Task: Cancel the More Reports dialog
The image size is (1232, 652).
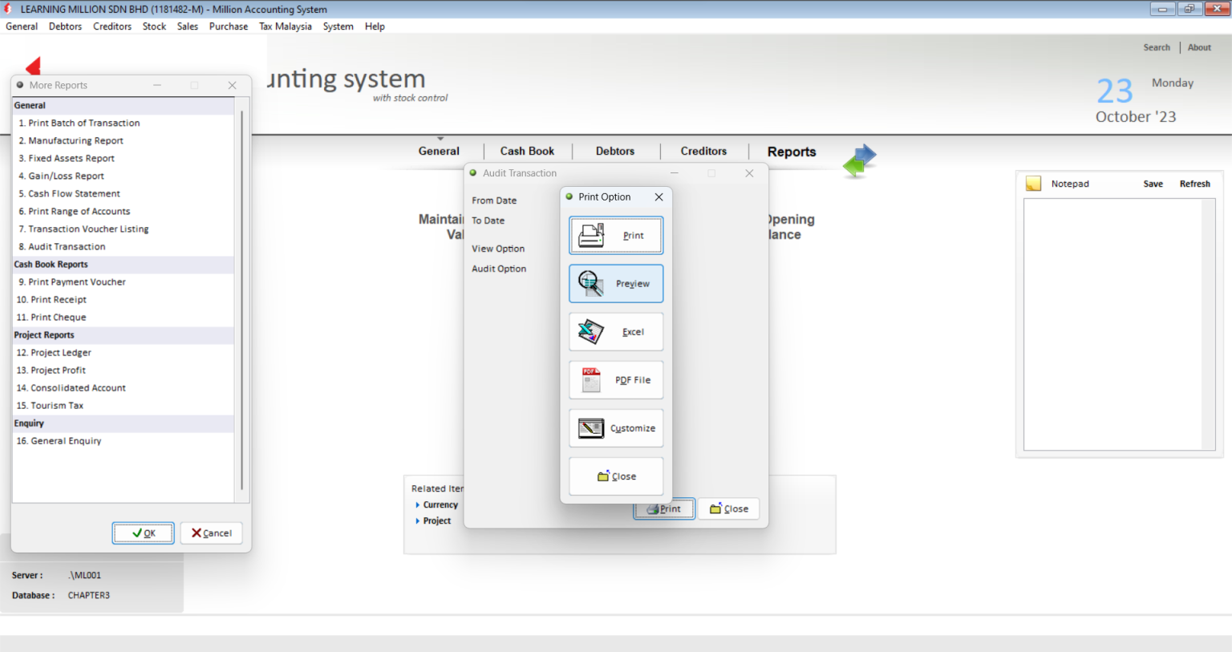Action: [211, 533]
